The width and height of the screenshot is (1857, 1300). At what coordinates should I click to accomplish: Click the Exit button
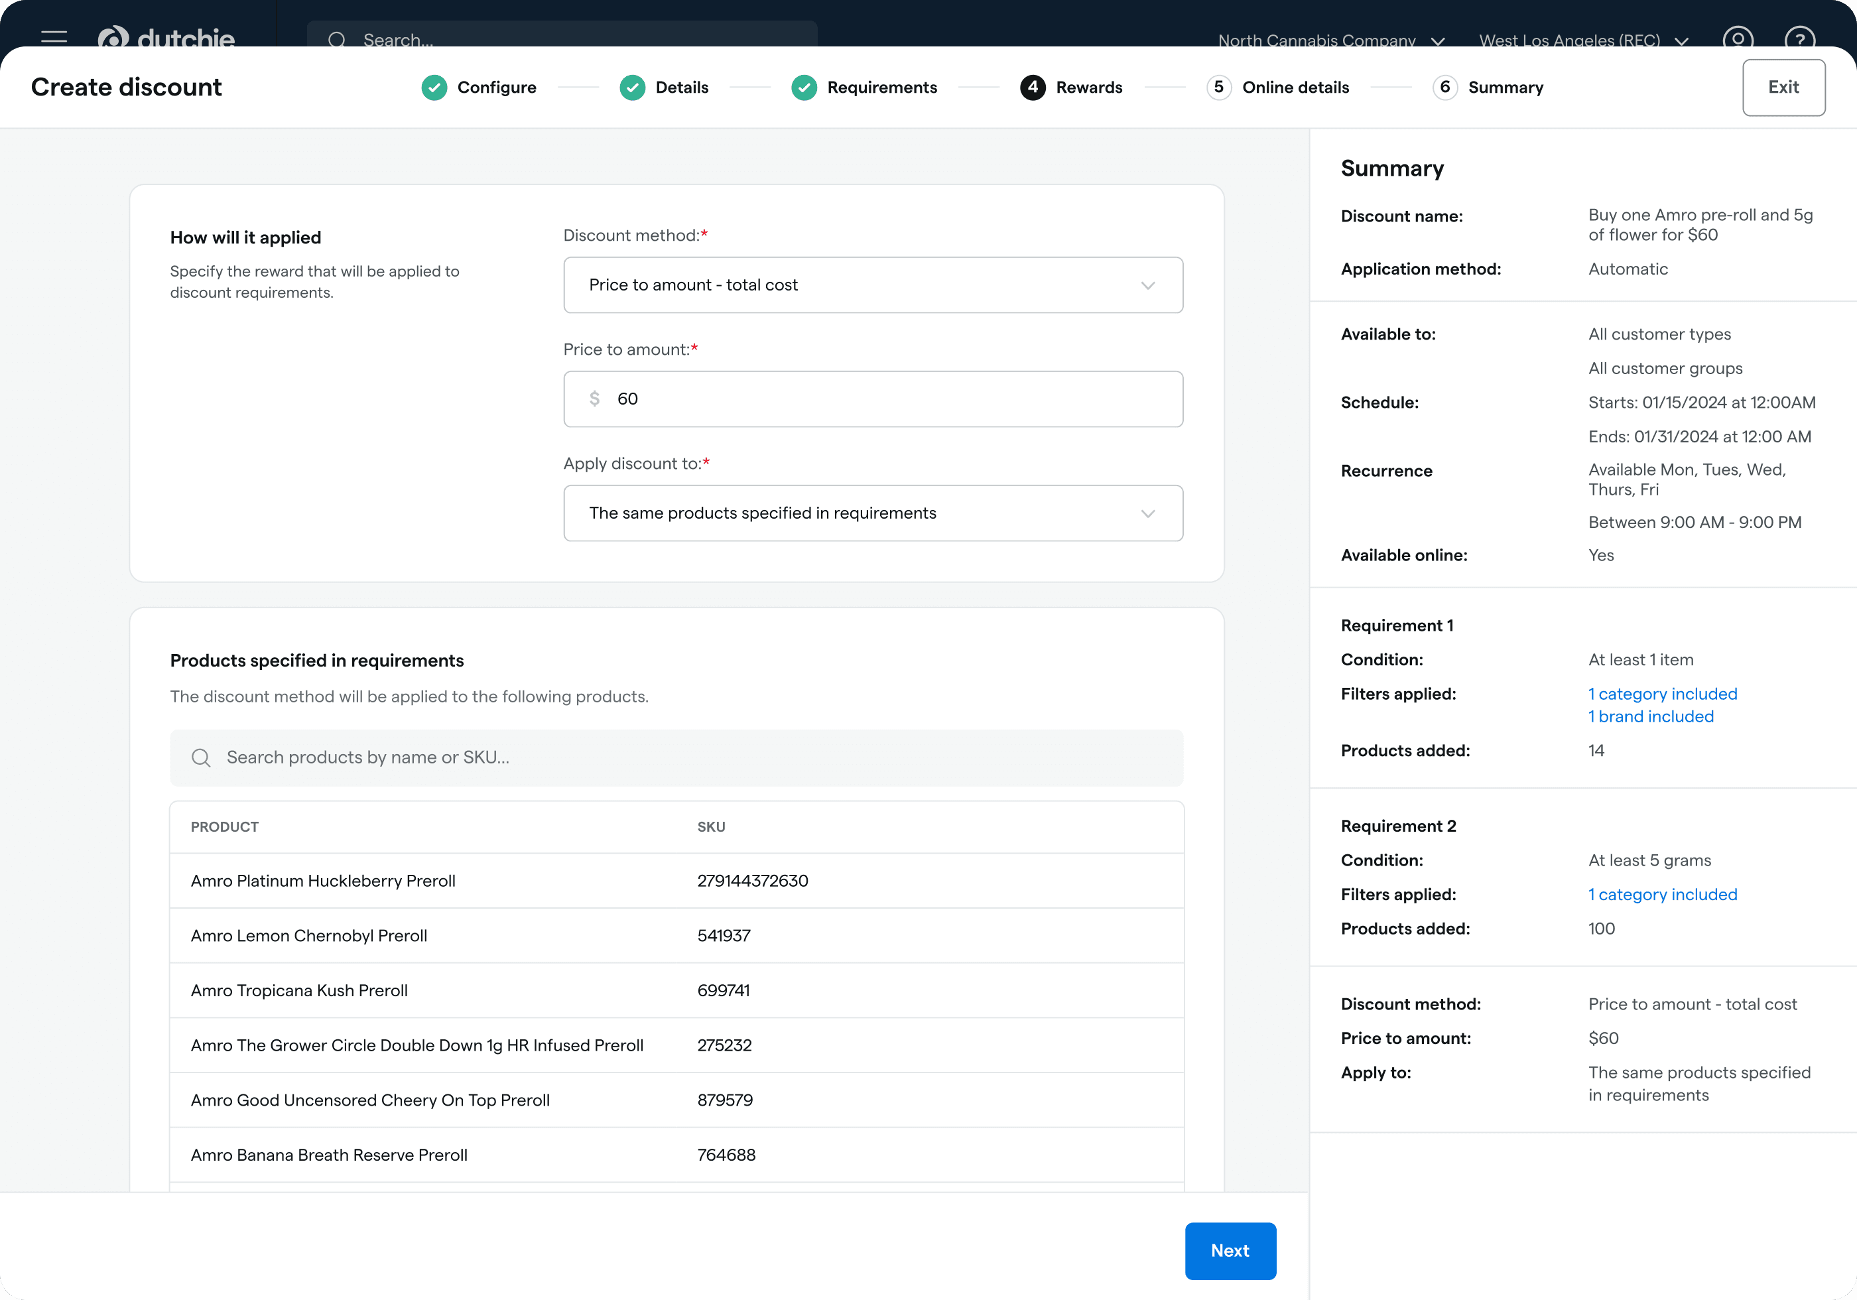pyautogui.click(x=1783, y=88)
